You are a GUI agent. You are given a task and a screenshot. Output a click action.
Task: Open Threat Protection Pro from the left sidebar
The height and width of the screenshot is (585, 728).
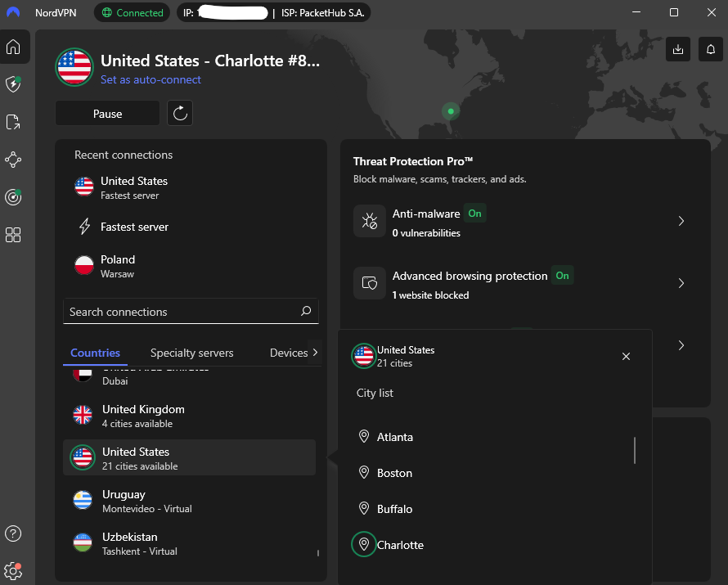pyautogui.click(x=14, y=84)
